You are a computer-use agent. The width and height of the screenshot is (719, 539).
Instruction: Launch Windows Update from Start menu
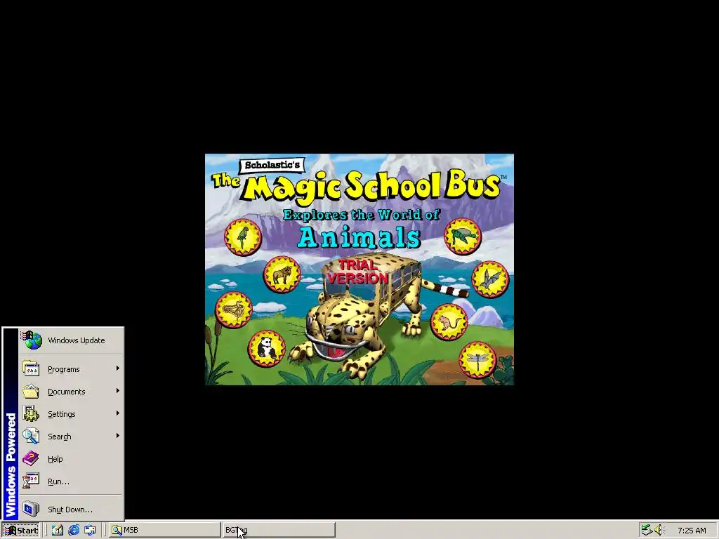pyautogui.click(x=71, y=340)
